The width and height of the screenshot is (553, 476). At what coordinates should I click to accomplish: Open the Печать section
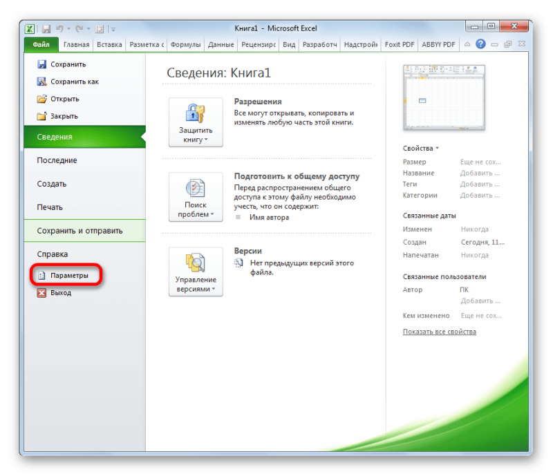tap(84, 207)
